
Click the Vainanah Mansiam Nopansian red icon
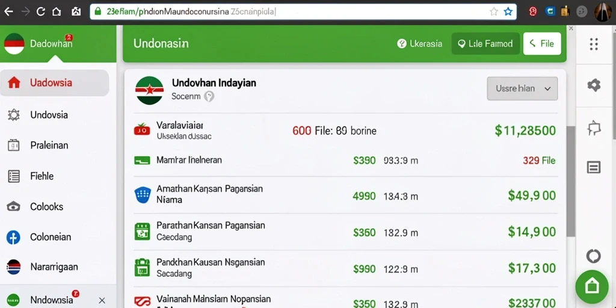pyautogui.click(x=142, y=302)
